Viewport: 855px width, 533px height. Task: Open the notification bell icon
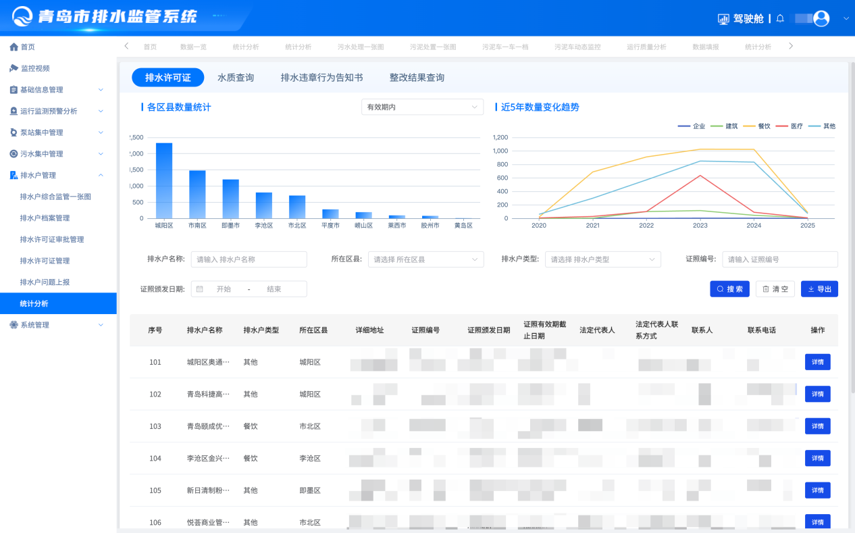(780, 19)
